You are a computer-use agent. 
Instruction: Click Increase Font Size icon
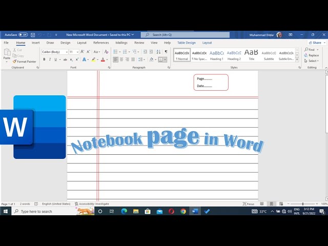click(82, 52)
